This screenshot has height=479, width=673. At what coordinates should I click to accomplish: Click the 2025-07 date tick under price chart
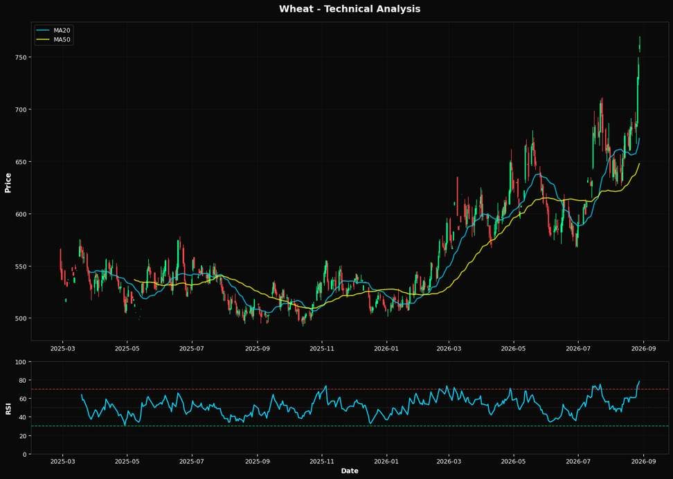192,348
